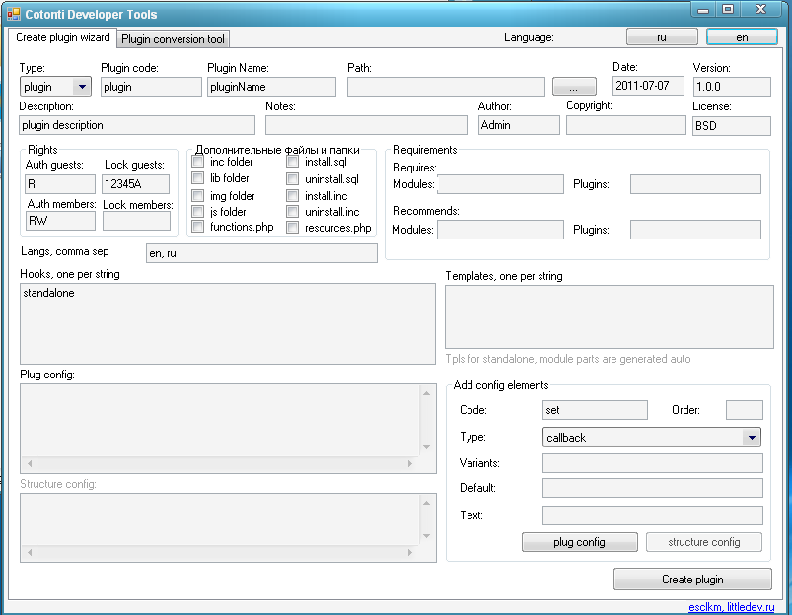Minimize the Cotonti Developer Tools window
Viewport: 792px width, 615px height.
point(703,9)
